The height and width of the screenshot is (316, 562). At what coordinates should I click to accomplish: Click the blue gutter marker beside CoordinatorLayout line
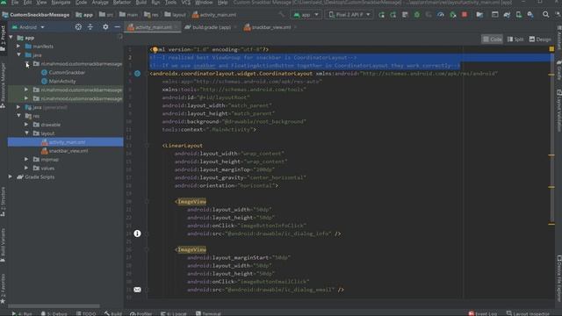[137, 74]
